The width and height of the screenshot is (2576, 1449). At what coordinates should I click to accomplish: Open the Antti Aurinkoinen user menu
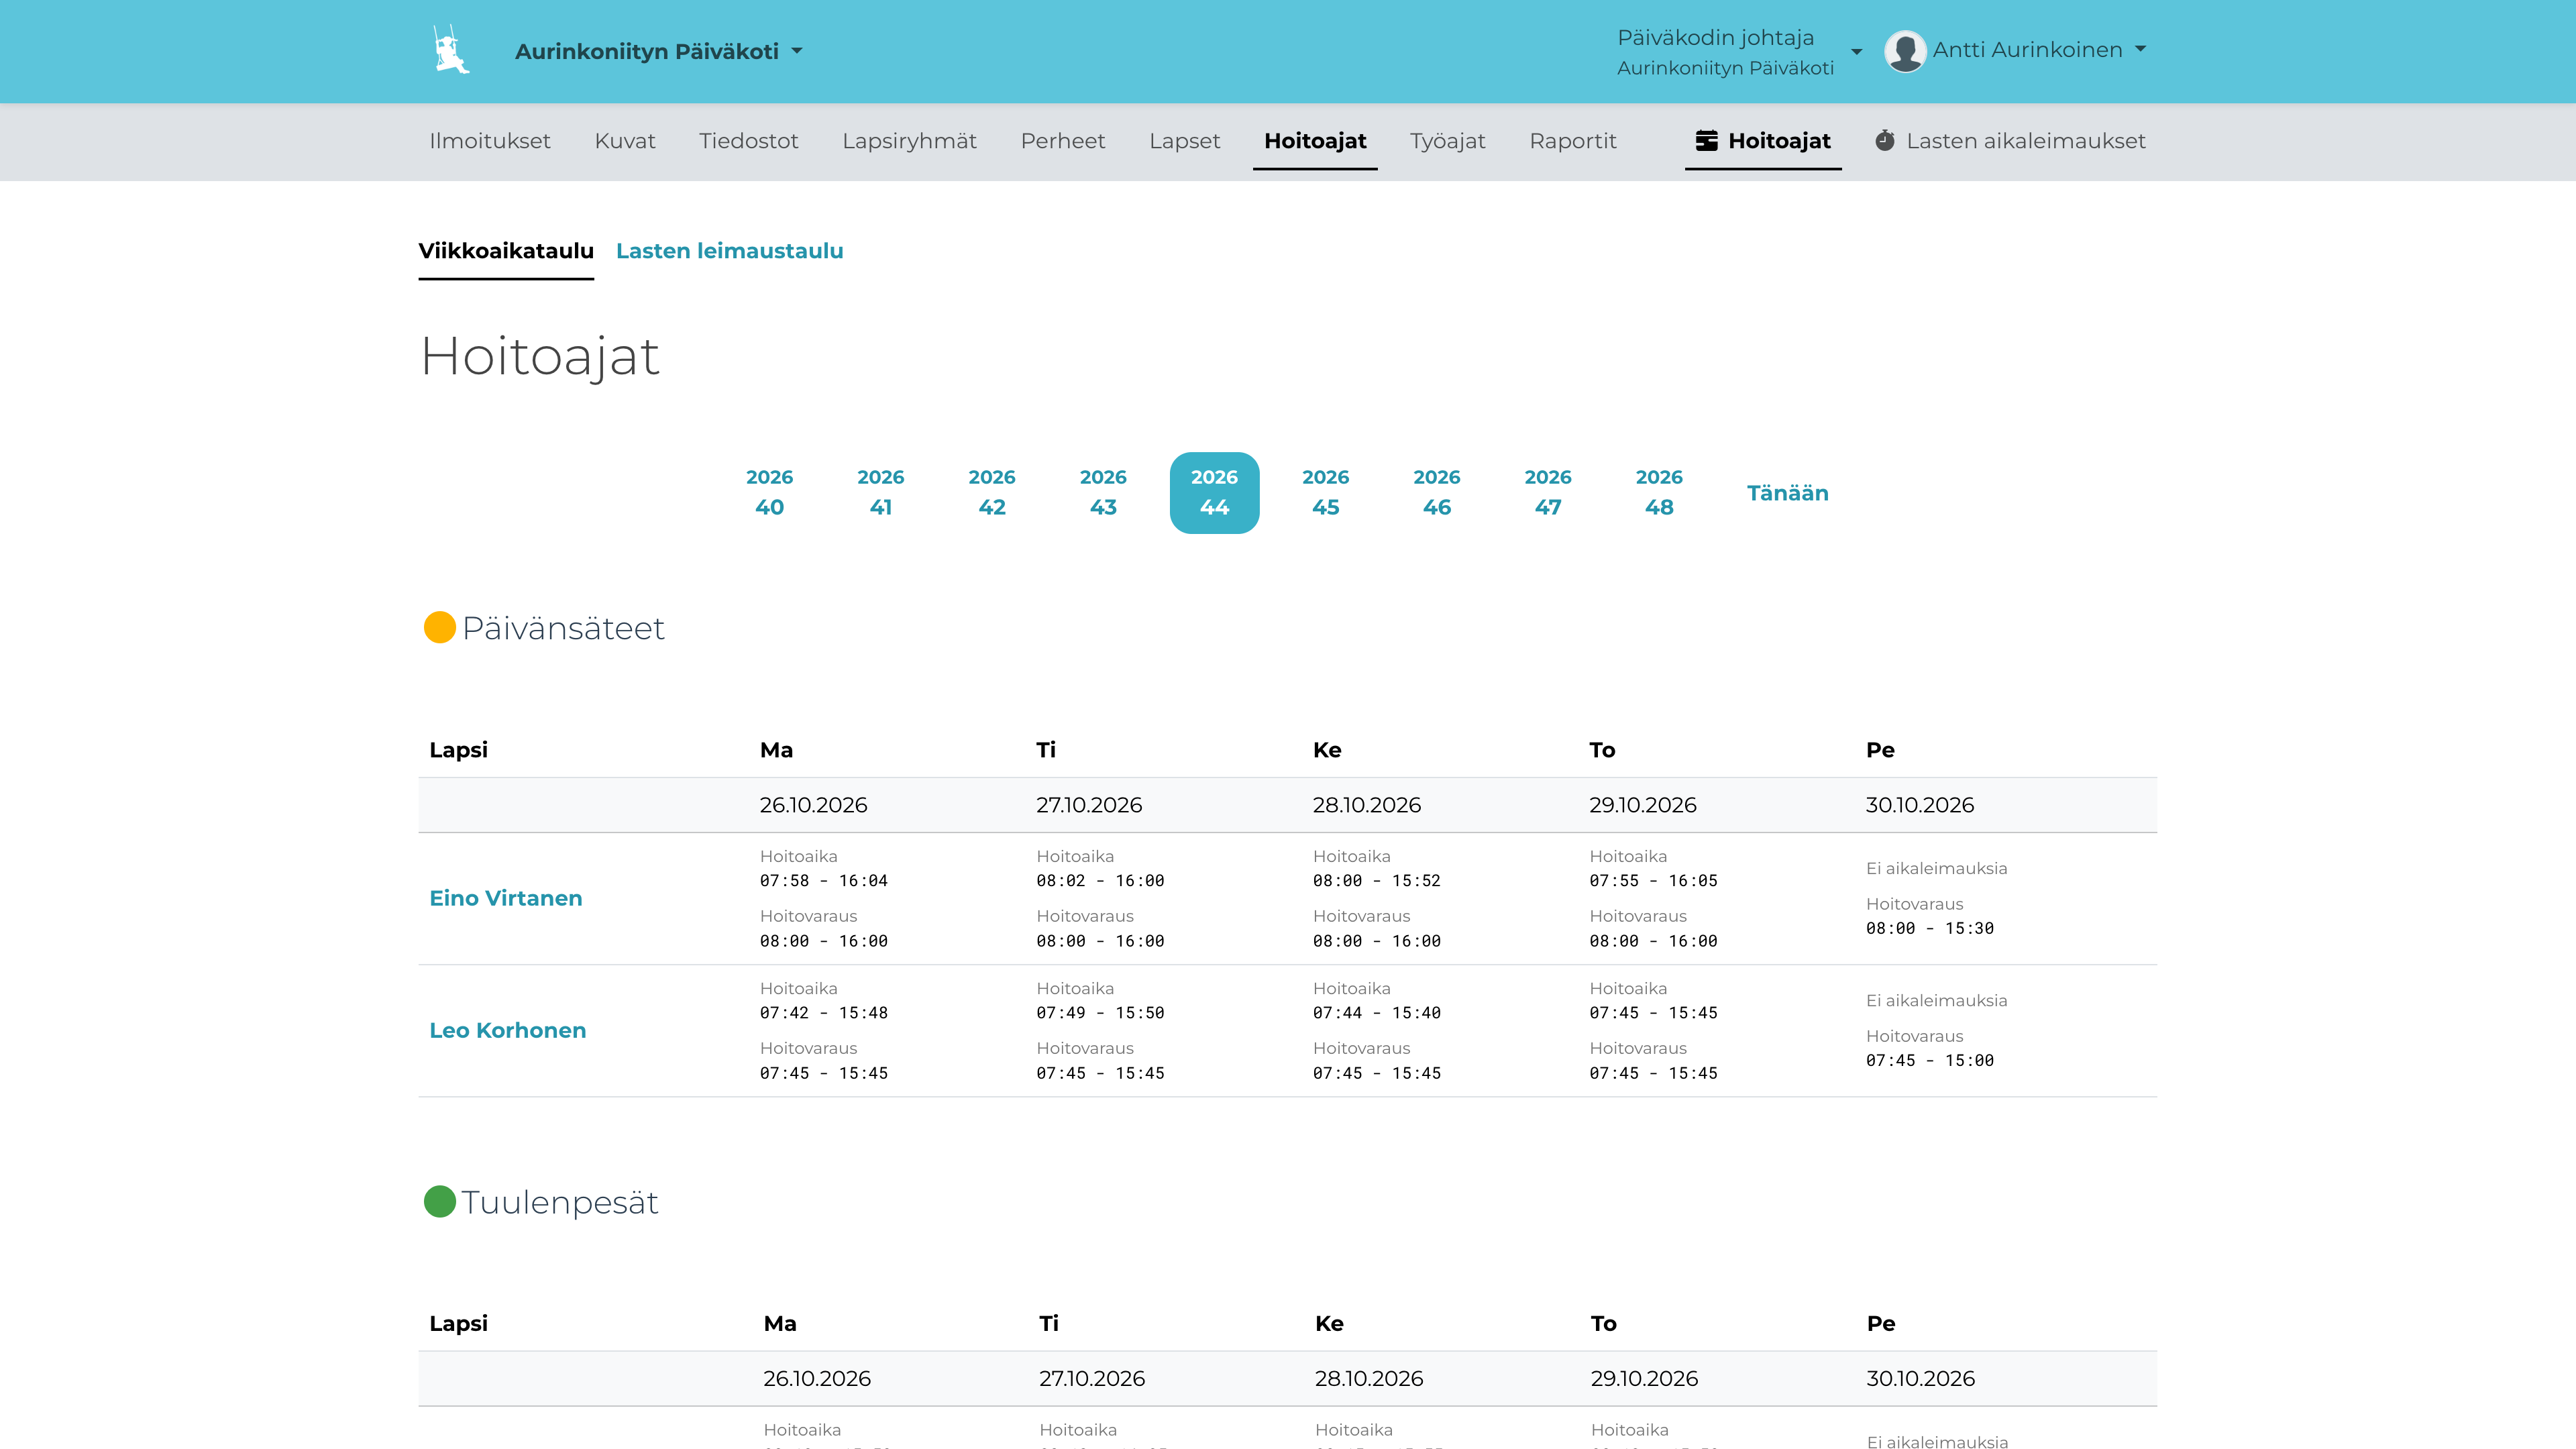(2039, 50)
